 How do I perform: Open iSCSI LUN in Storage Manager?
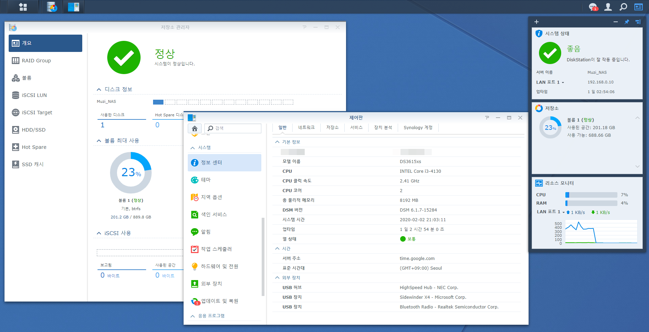click(x=45, y=95)
